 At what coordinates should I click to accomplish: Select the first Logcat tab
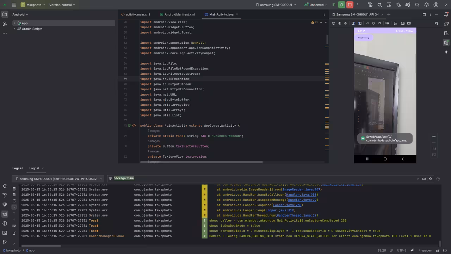(18, 168)
